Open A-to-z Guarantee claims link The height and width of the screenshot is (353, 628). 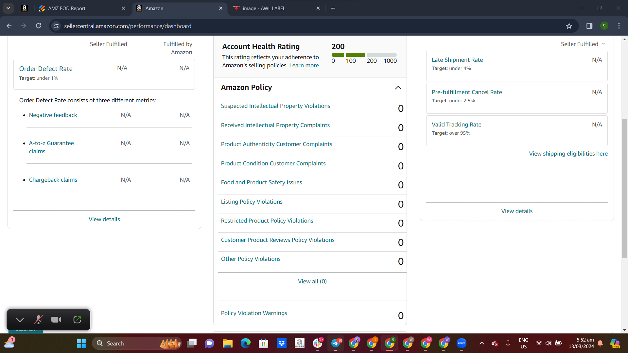point(51,147)
